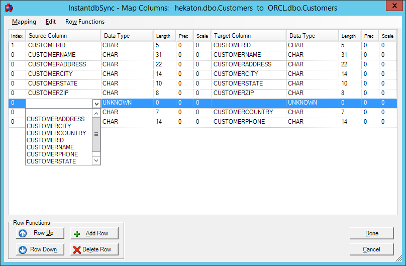
Task: Choose CUSTOMERCOUNTRY from the dropdown list
Action: click(56, 133)
